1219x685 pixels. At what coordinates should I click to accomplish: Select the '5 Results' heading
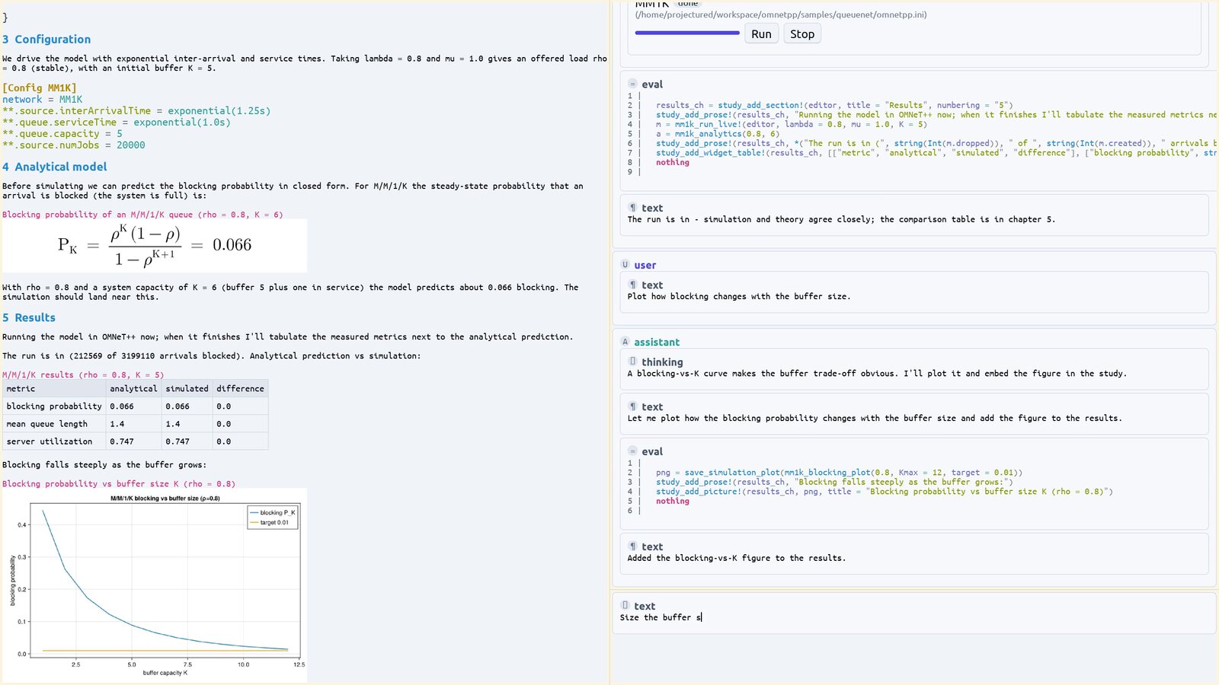click(29, 318)
